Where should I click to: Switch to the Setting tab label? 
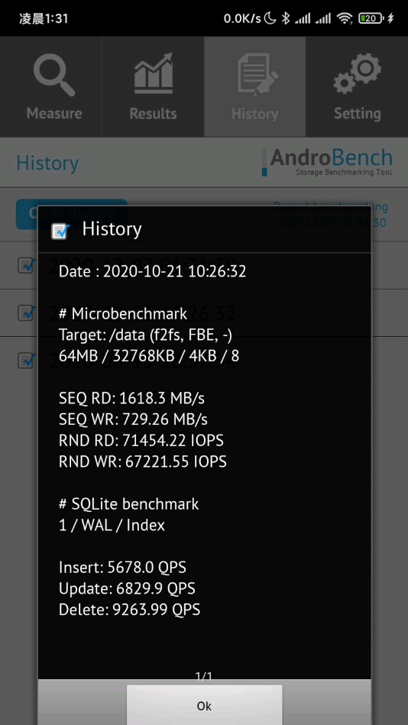point(357,113)
